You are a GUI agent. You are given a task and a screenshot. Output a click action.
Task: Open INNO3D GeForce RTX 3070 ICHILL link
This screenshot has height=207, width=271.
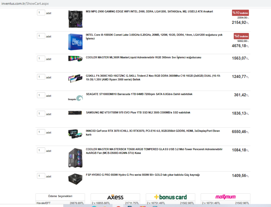pyautogui.click(x=153, y=133)
